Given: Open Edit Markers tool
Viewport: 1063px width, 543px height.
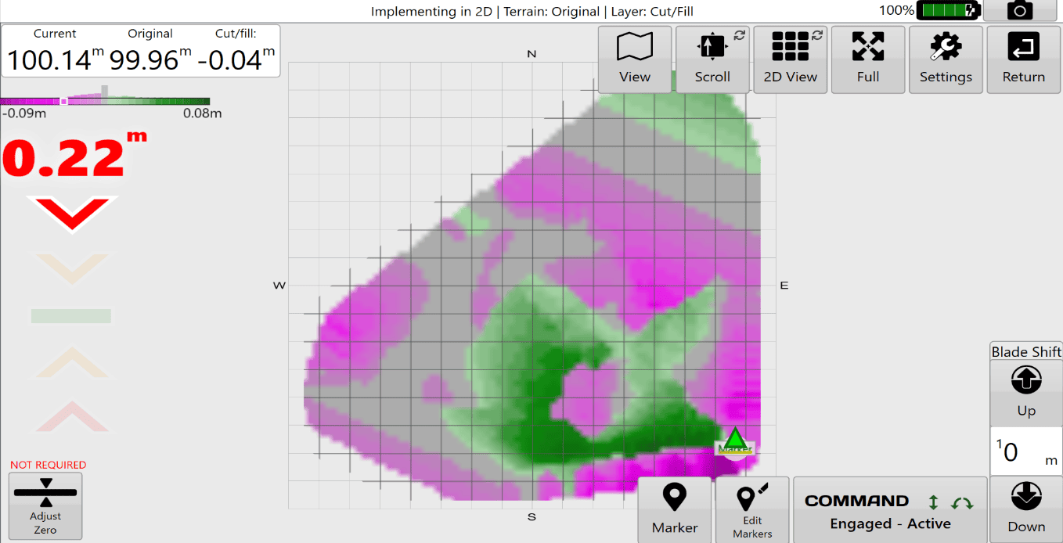Looking at the screenshot, I should click(752, 510).
